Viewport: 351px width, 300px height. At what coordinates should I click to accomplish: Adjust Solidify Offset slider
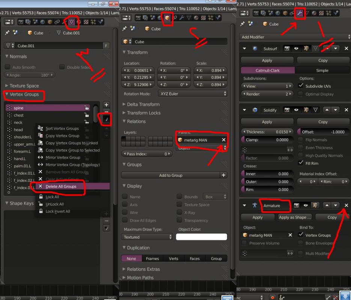click(x=323, y=132)
